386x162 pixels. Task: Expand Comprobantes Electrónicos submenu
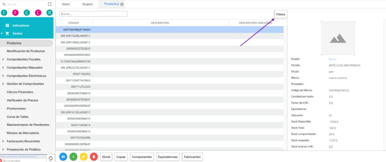(3, 76)
